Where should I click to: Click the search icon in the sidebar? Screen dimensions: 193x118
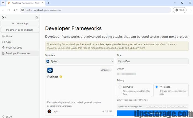[x=37, y=17]
